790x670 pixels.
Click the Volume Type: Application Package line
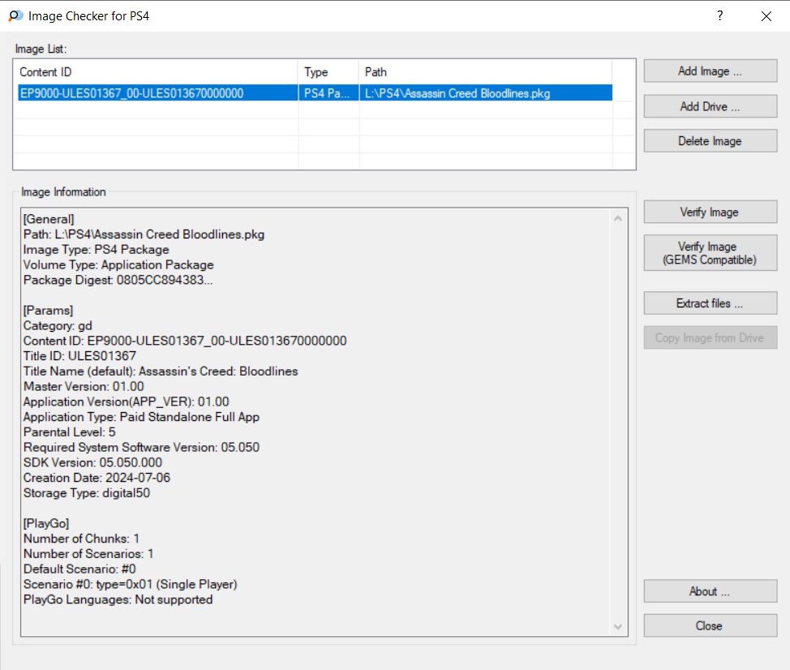tap(118, 265)
